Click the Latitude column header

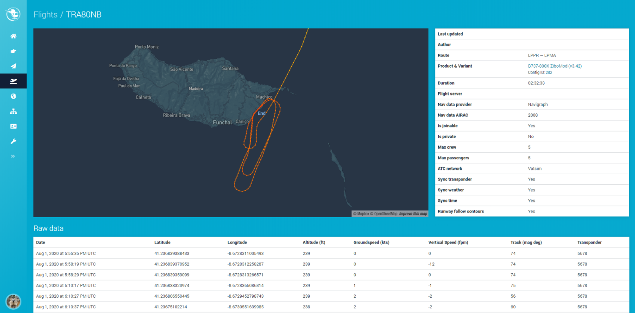tap(163, 242)
